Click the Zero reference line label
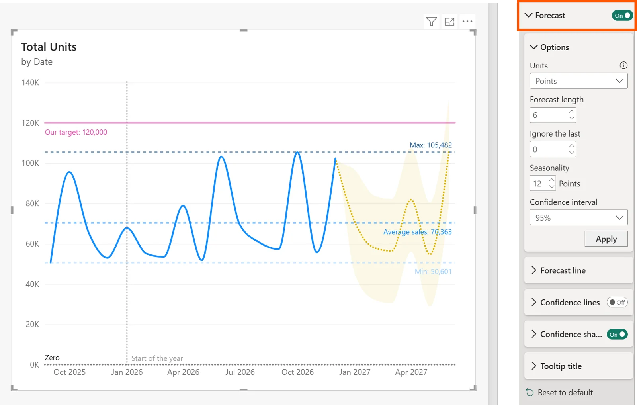637x405 pixels. click(x=52, y=358)
